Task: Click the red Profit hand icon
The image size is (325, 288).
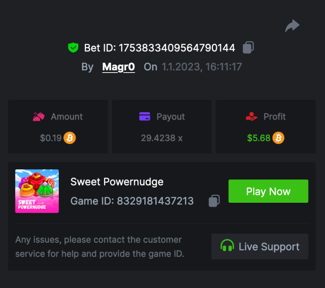Action: coord(251,117)
